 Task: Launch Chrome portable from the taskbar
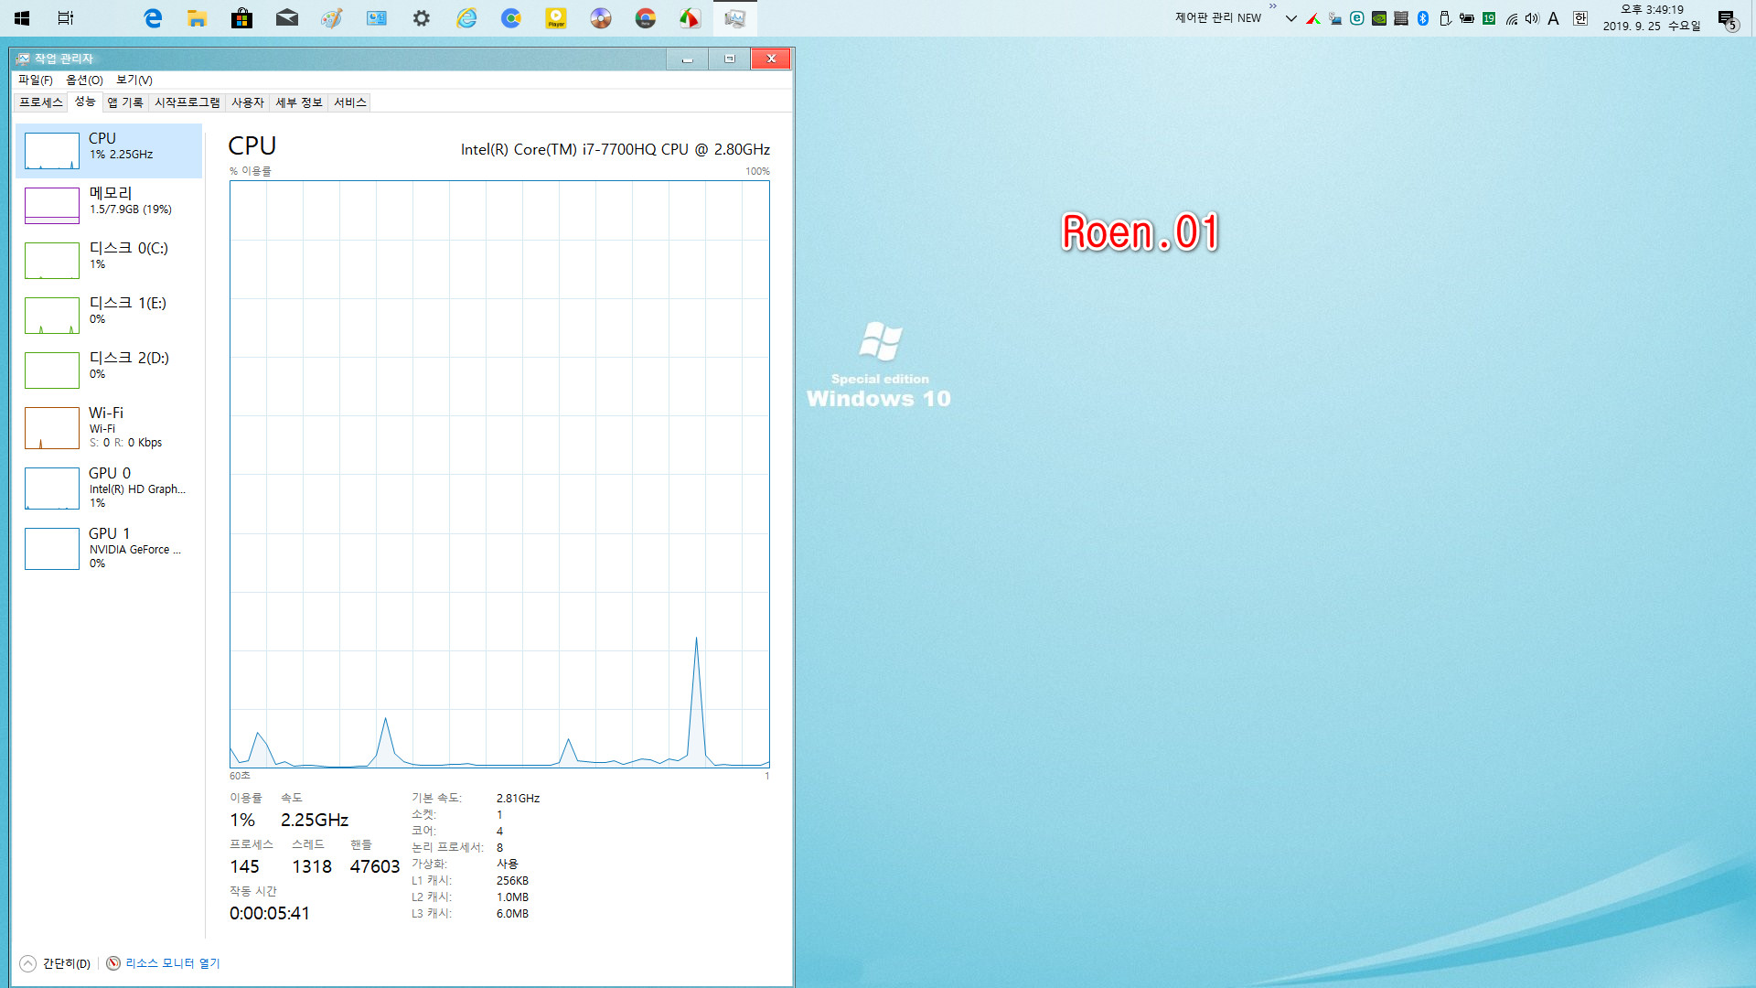[x=646, y=17]
